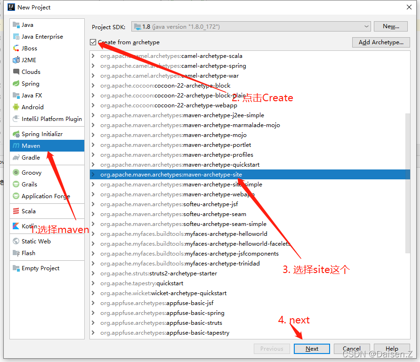Select myfaces-archetype-jsfcomponents row
The image size is (420, 362).
[x=250, y=254]
